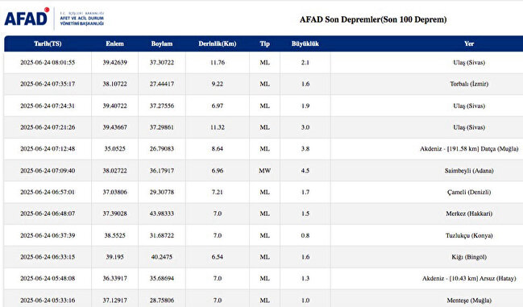
Task: Click magnitude value 0.8
Action: [305, 235]
